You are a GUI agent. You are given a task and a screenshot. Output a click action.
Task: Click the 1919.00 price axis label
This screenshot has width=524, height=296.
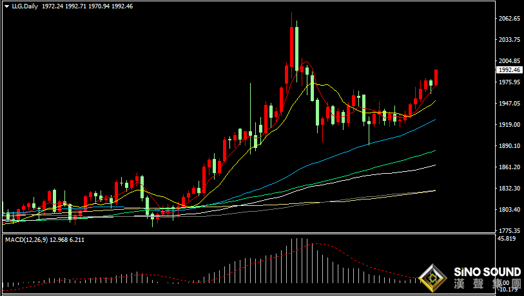tap(510, 124)
